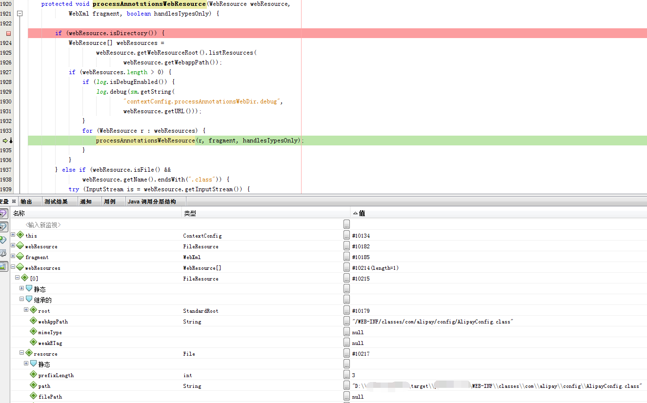Expand the root StandardRoot node
The height and width of the screenshot is (403, 647).
click(x=26, y=310)
